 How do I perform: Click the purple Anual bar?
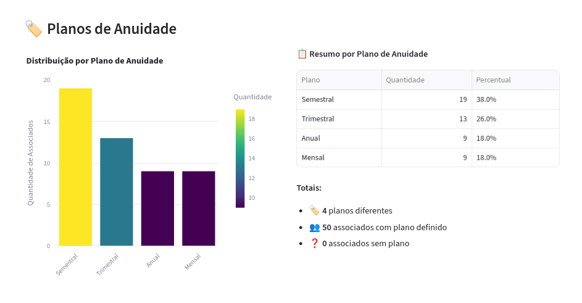click(x=157, y=208)
